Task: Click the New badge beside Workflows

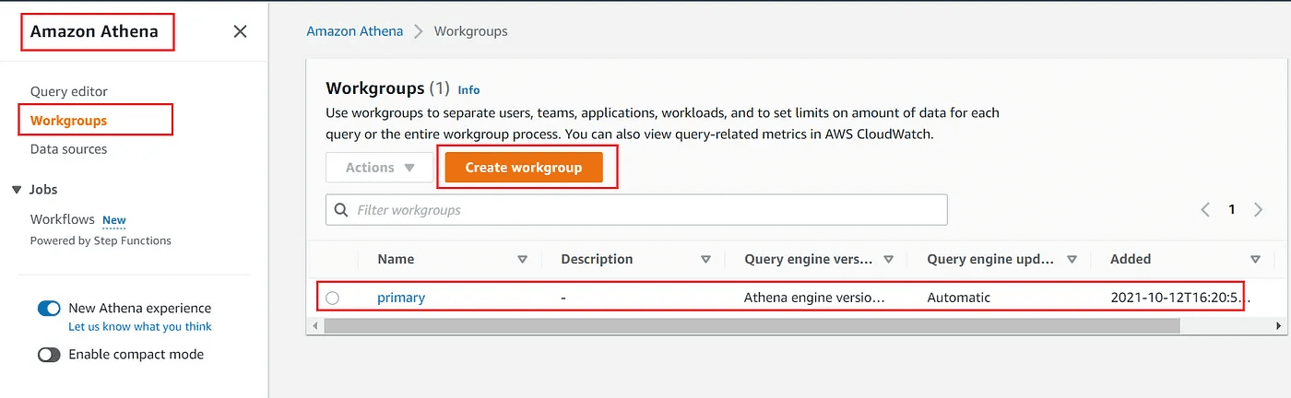Action: [x=114, y=220]
